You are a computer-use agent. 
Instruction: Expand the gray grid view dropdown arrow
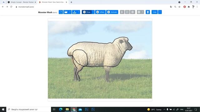[x=142, y=12]
